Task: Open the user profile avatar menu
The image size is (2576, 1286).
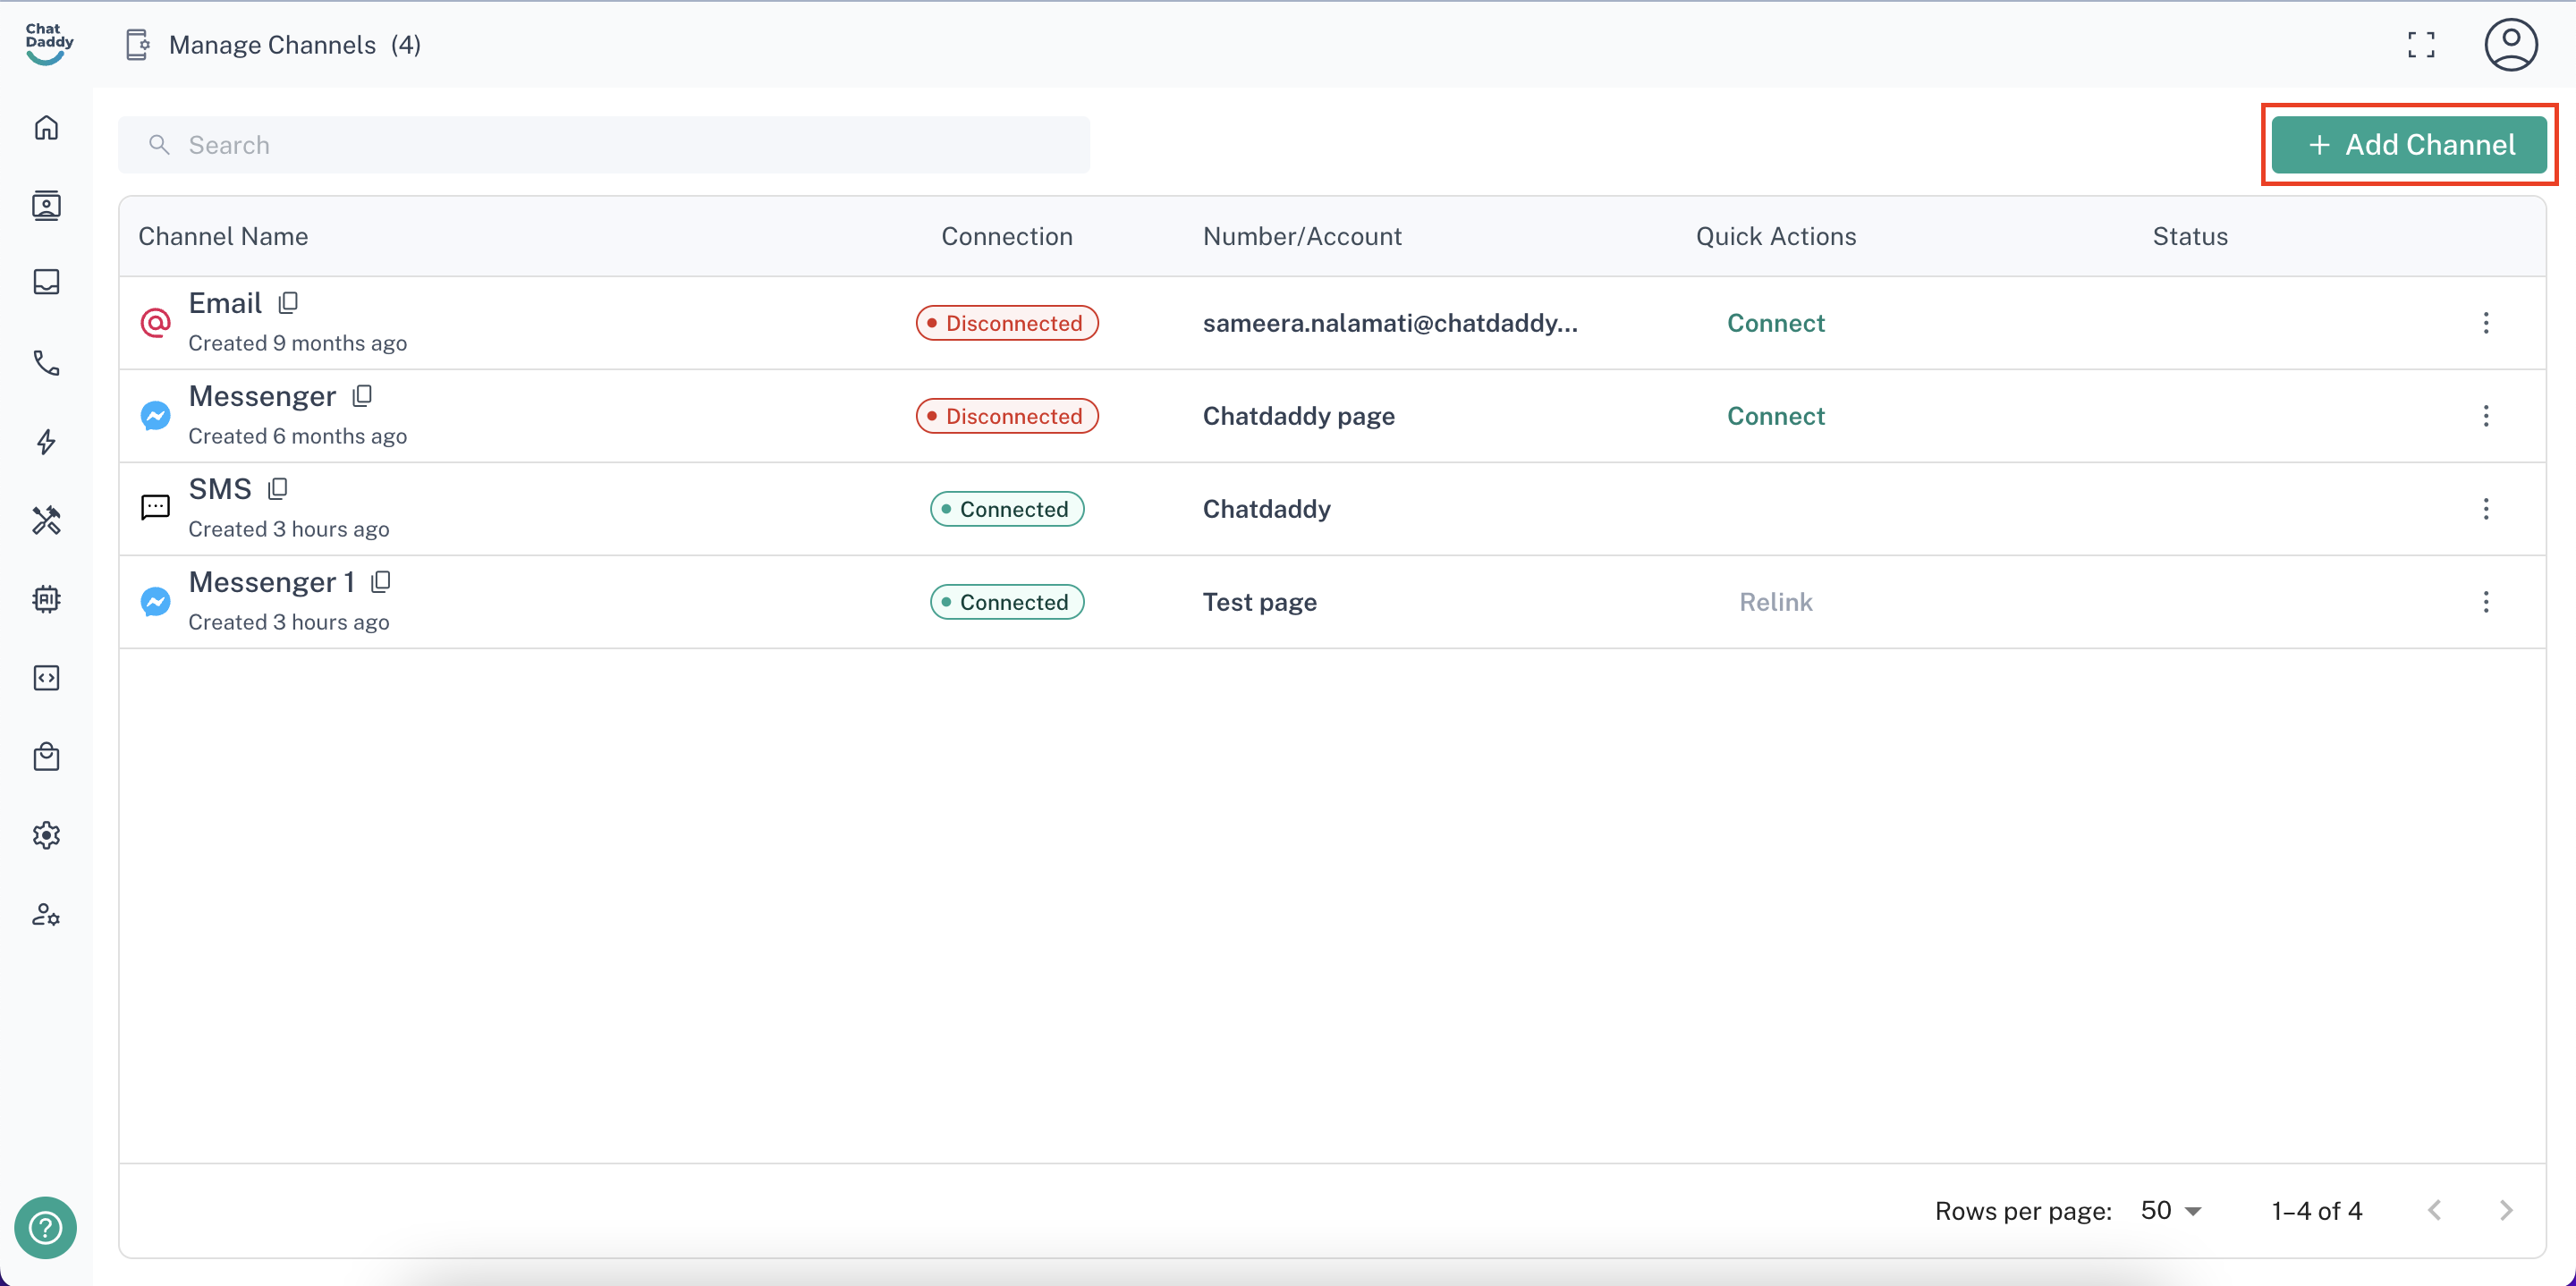Action: (2510, 44)
